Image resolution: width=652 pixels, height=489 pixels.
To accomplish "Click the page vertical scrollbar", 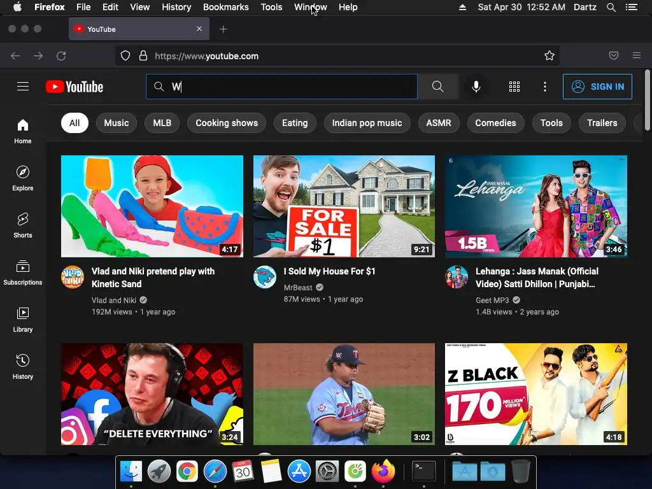I will pyautogui.click(x=647, y=100).
